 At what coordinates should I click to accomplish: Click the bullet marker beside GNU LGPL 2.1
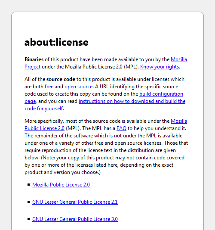[28, 202]
